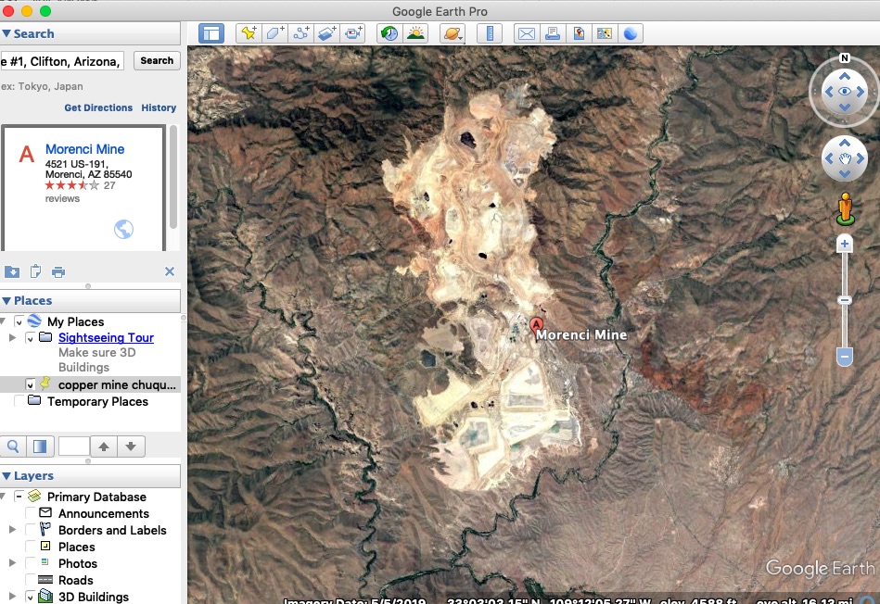Expand the Sightseeing Tour folder
Screen dimensions: 880x604
point(12,338)
